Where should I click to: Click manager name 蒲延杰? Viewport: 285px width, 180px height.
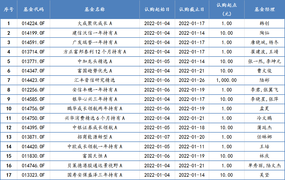pos(264,128)
